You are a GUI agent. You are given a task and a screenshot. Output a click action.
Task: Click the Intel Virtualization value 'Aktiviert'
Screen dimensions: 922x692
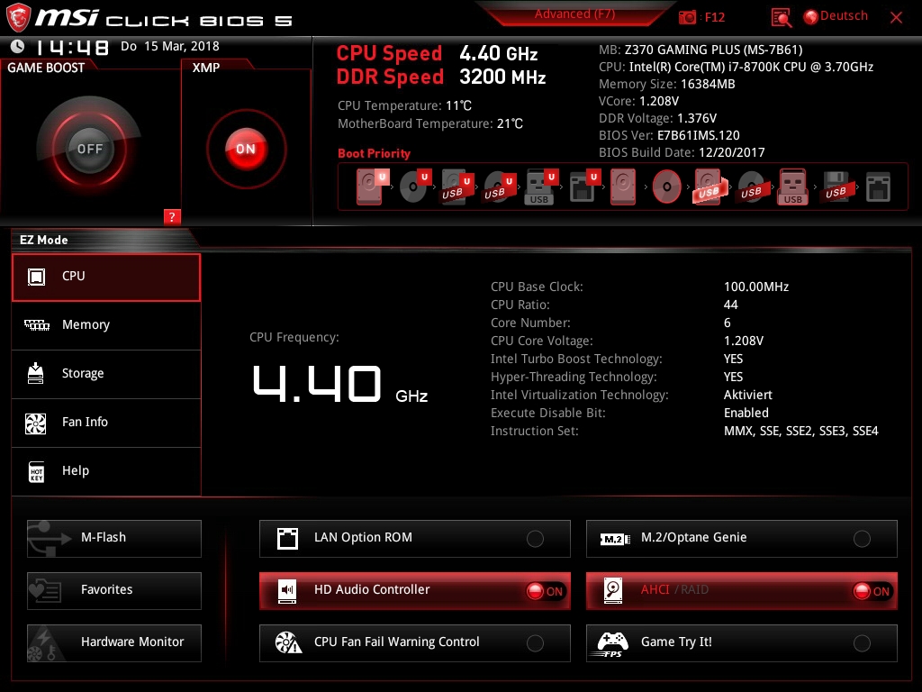click(x=748, y=395)
